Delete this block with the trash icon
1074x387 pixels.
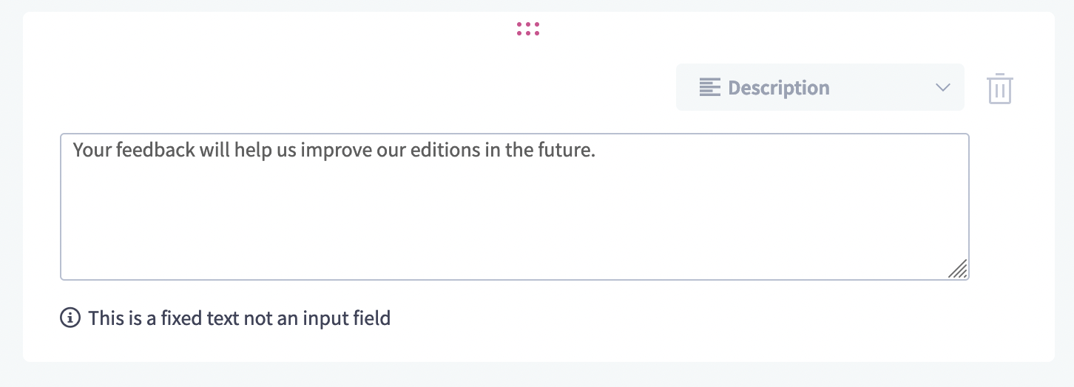999,89
